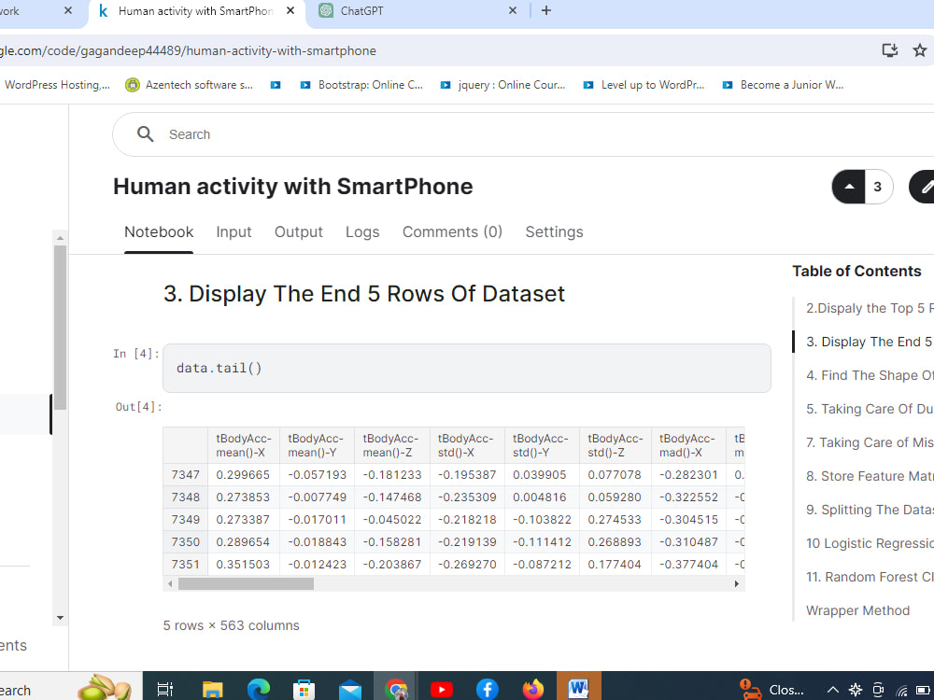This screenshot has width=934, height=700.
Task: Click the table scrollbar left arrow
Action: (x=170, y=584)
